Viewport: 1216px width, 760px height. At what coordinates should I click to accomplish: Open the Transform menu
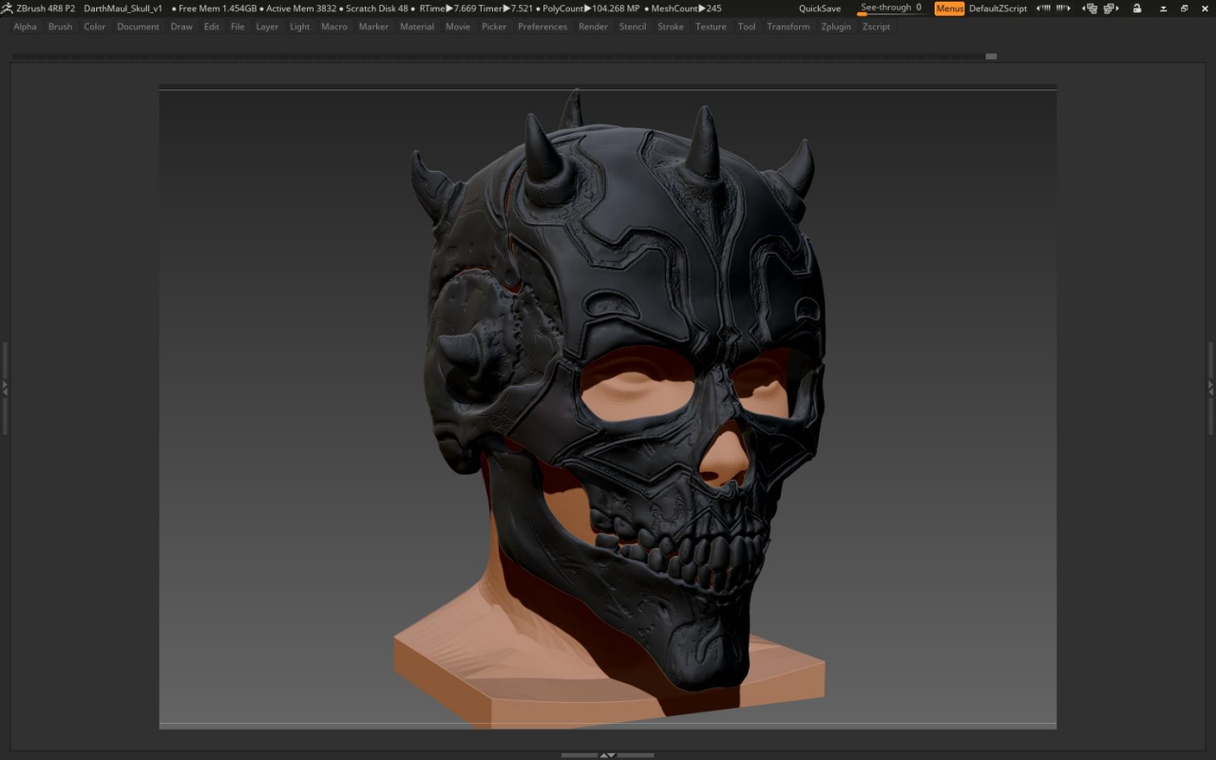tap(788, 27)
